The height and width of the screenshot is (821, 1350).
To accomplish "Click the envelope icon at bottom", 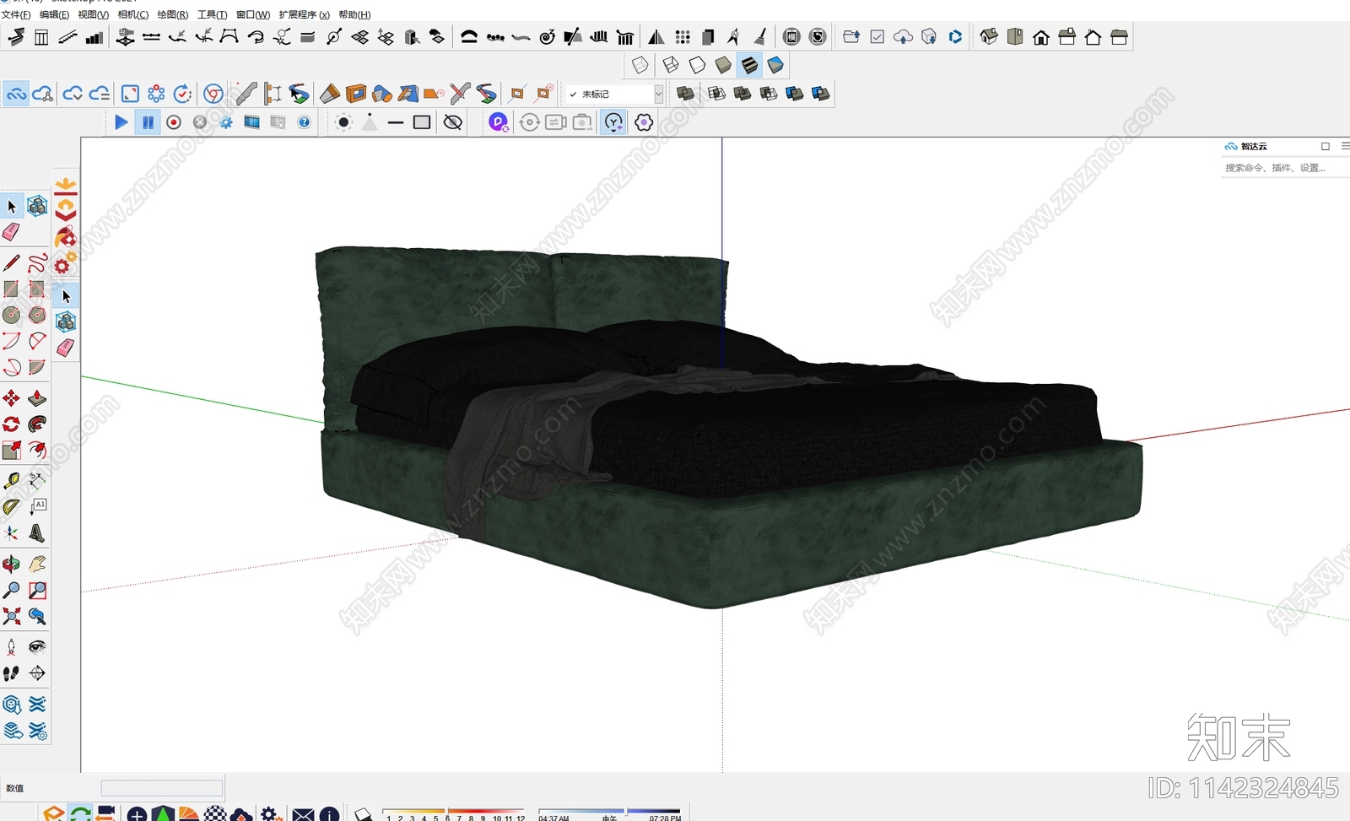I will point(303,814).
